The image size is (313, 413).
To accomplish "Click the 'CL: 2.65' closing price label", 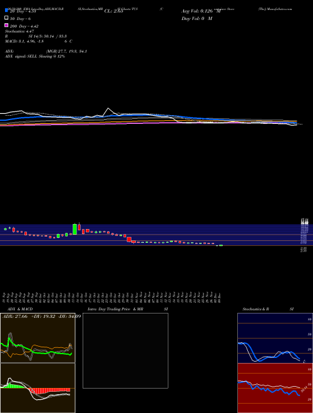I will coord(113,11).
